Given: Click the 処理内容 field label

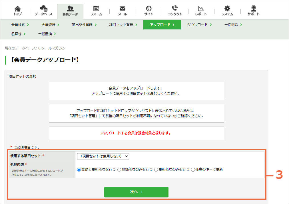Looking at the screenshot, I should [x=17, y=165].
